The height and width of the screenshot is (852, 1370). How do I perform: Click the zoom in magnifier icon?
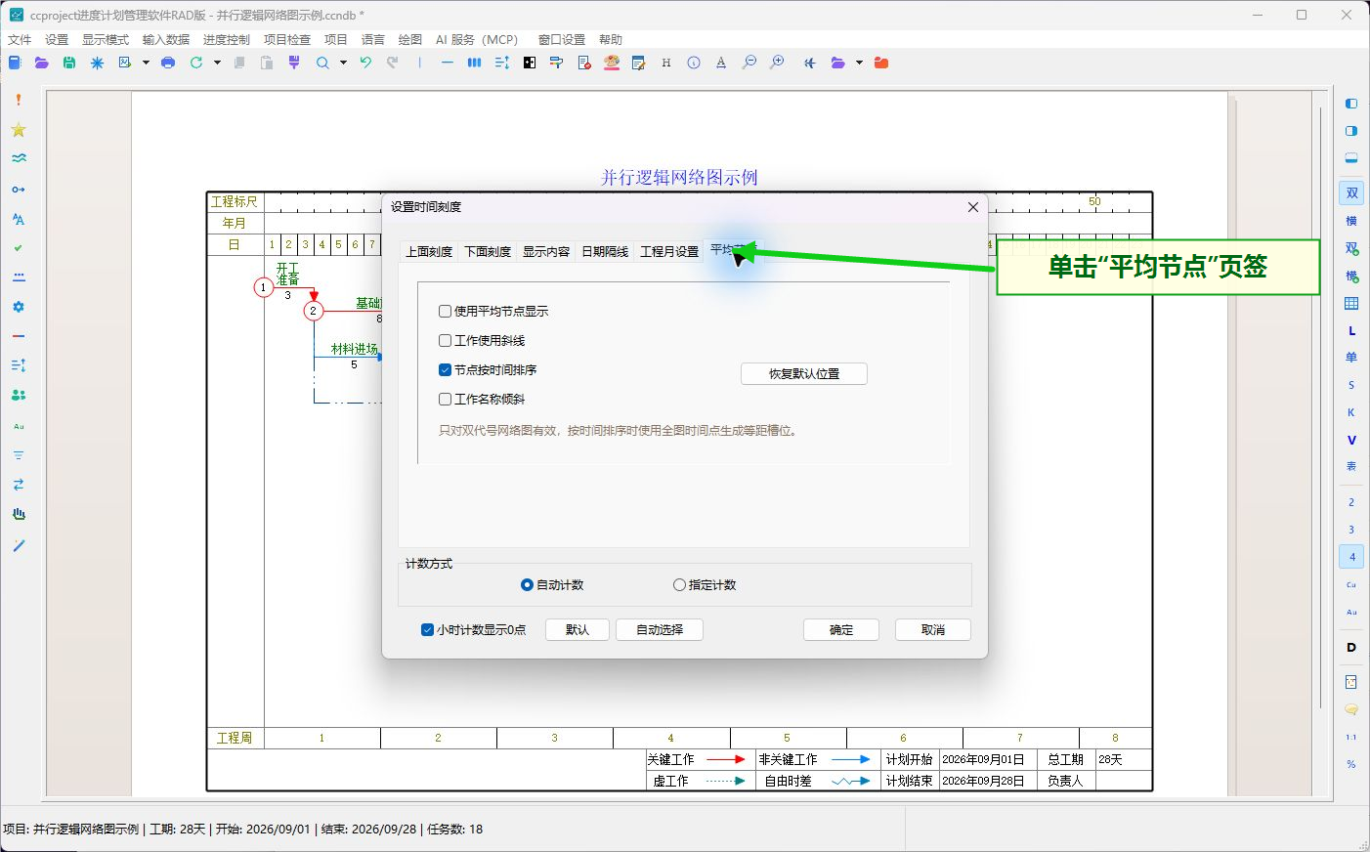pos(777,63)
